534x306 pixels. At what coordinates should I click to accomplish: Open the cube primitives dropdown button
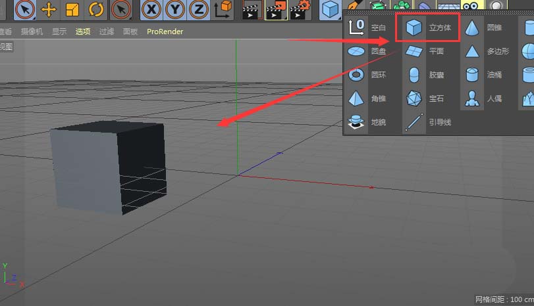[331, 9]
